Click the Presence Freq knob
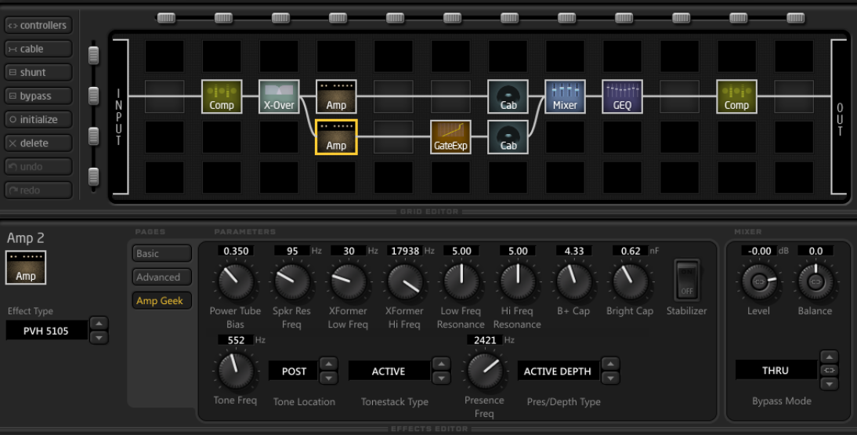Viewport: 857px width, 435px height. click(484, 371)
